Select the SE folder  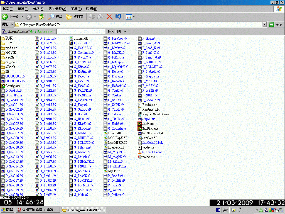pyautogui.click(x=5, y=72)
